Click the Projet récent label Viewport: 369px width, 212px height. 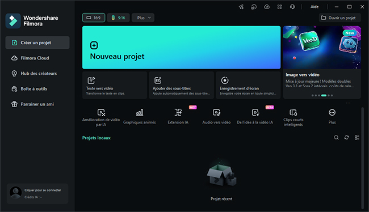(221, 199)
